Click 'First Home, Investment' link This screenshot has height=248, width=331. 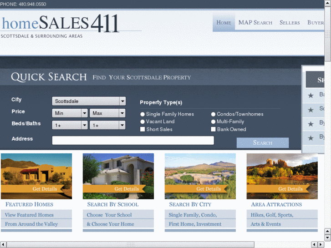(195, 224)
